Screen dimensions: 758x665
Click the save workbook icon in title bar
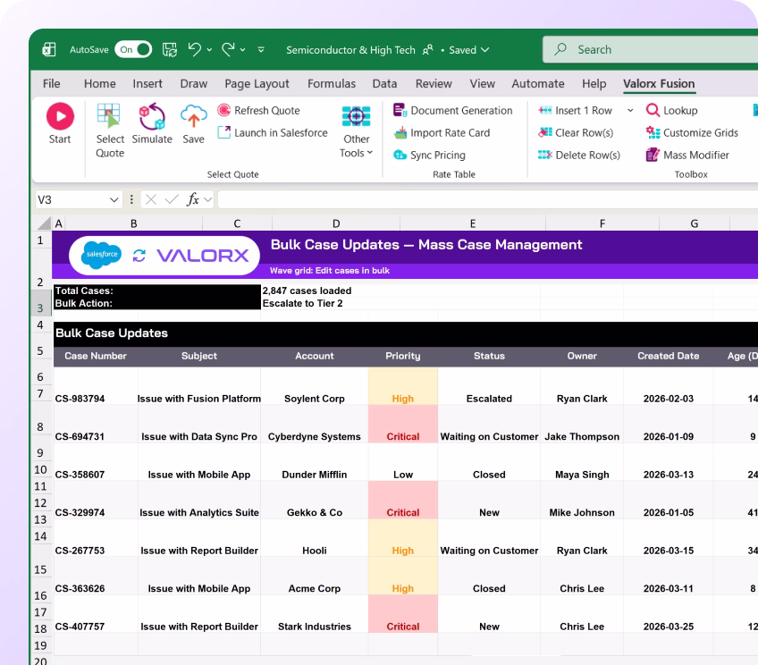coord(169,50)
